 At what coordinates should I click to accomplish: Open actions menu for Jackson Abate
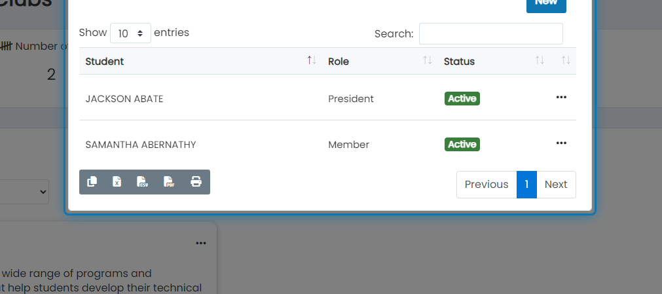tap(561, 97)
